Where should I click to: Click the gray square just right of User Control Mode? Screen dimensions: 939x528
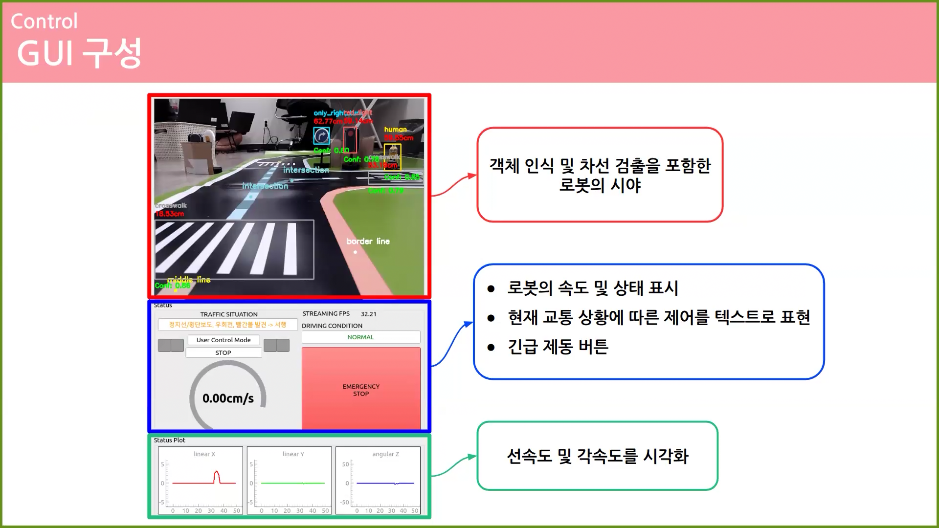[x=270, y=345]
